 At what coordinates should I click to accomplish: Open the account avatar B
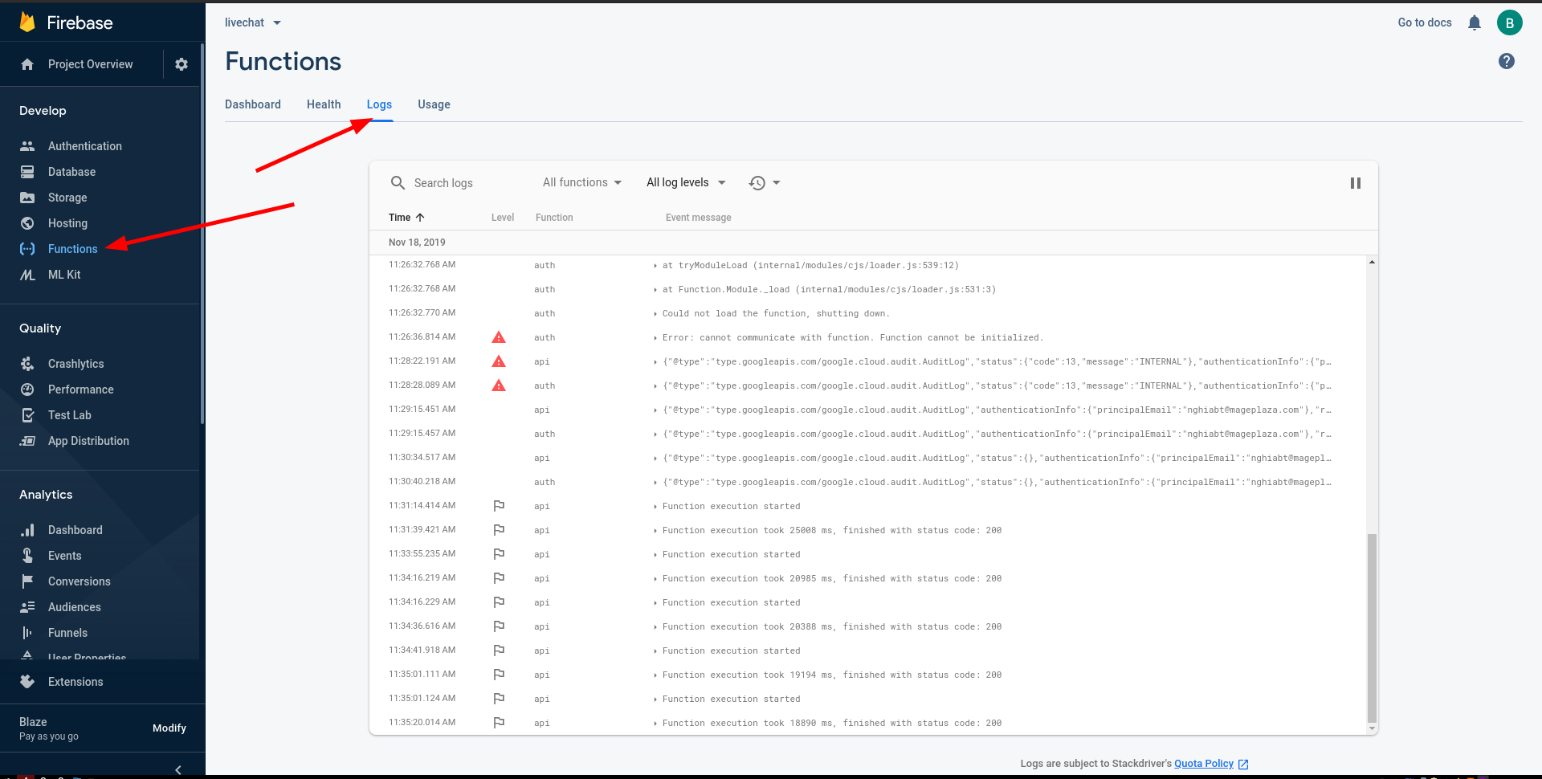(1509, 22)
